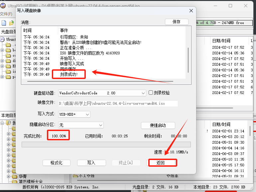The image size is (256, 192).
Task: Select the 简历模板大全 folder in local tree
Action: [x=31, y=181]
